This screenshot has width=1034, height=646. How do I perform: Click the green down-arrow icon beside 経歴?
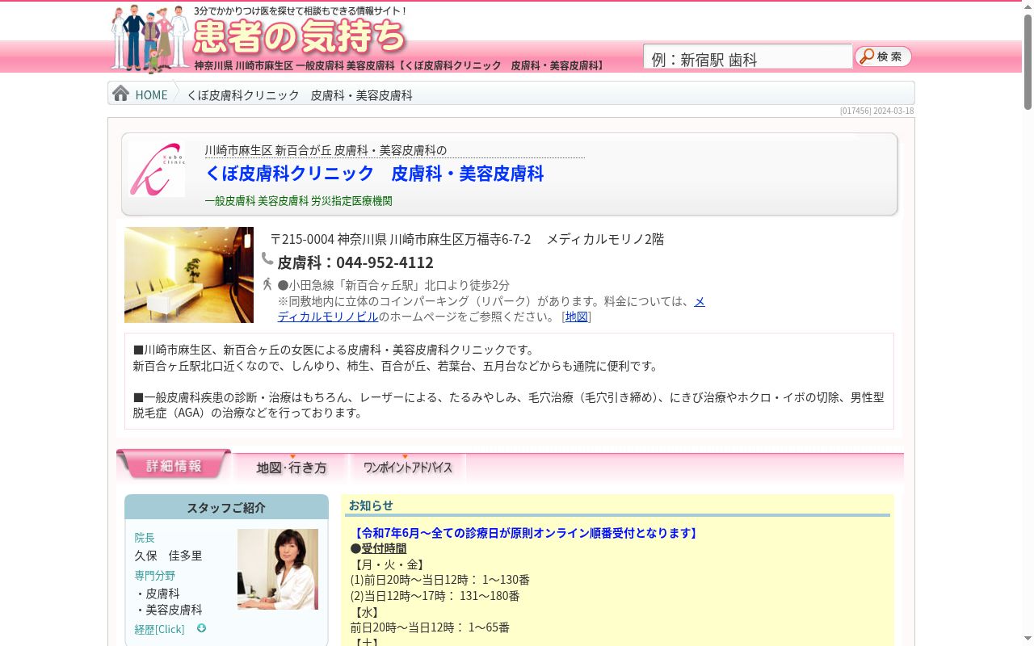[x=201, y=628]
